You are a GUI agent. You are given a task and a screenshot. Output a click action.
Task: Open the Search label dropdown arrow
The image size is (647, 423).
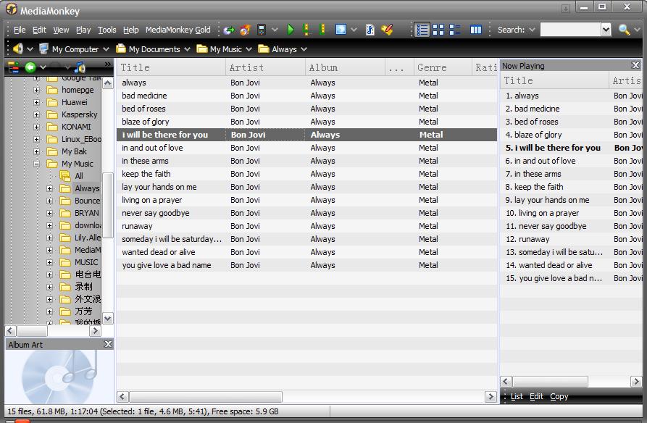click(x=532, y=30)
